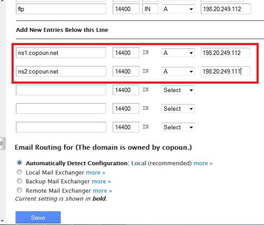Viewport: 264px width, 225px height.
Task: Click the ftp record address field
Action: [226, 9]
